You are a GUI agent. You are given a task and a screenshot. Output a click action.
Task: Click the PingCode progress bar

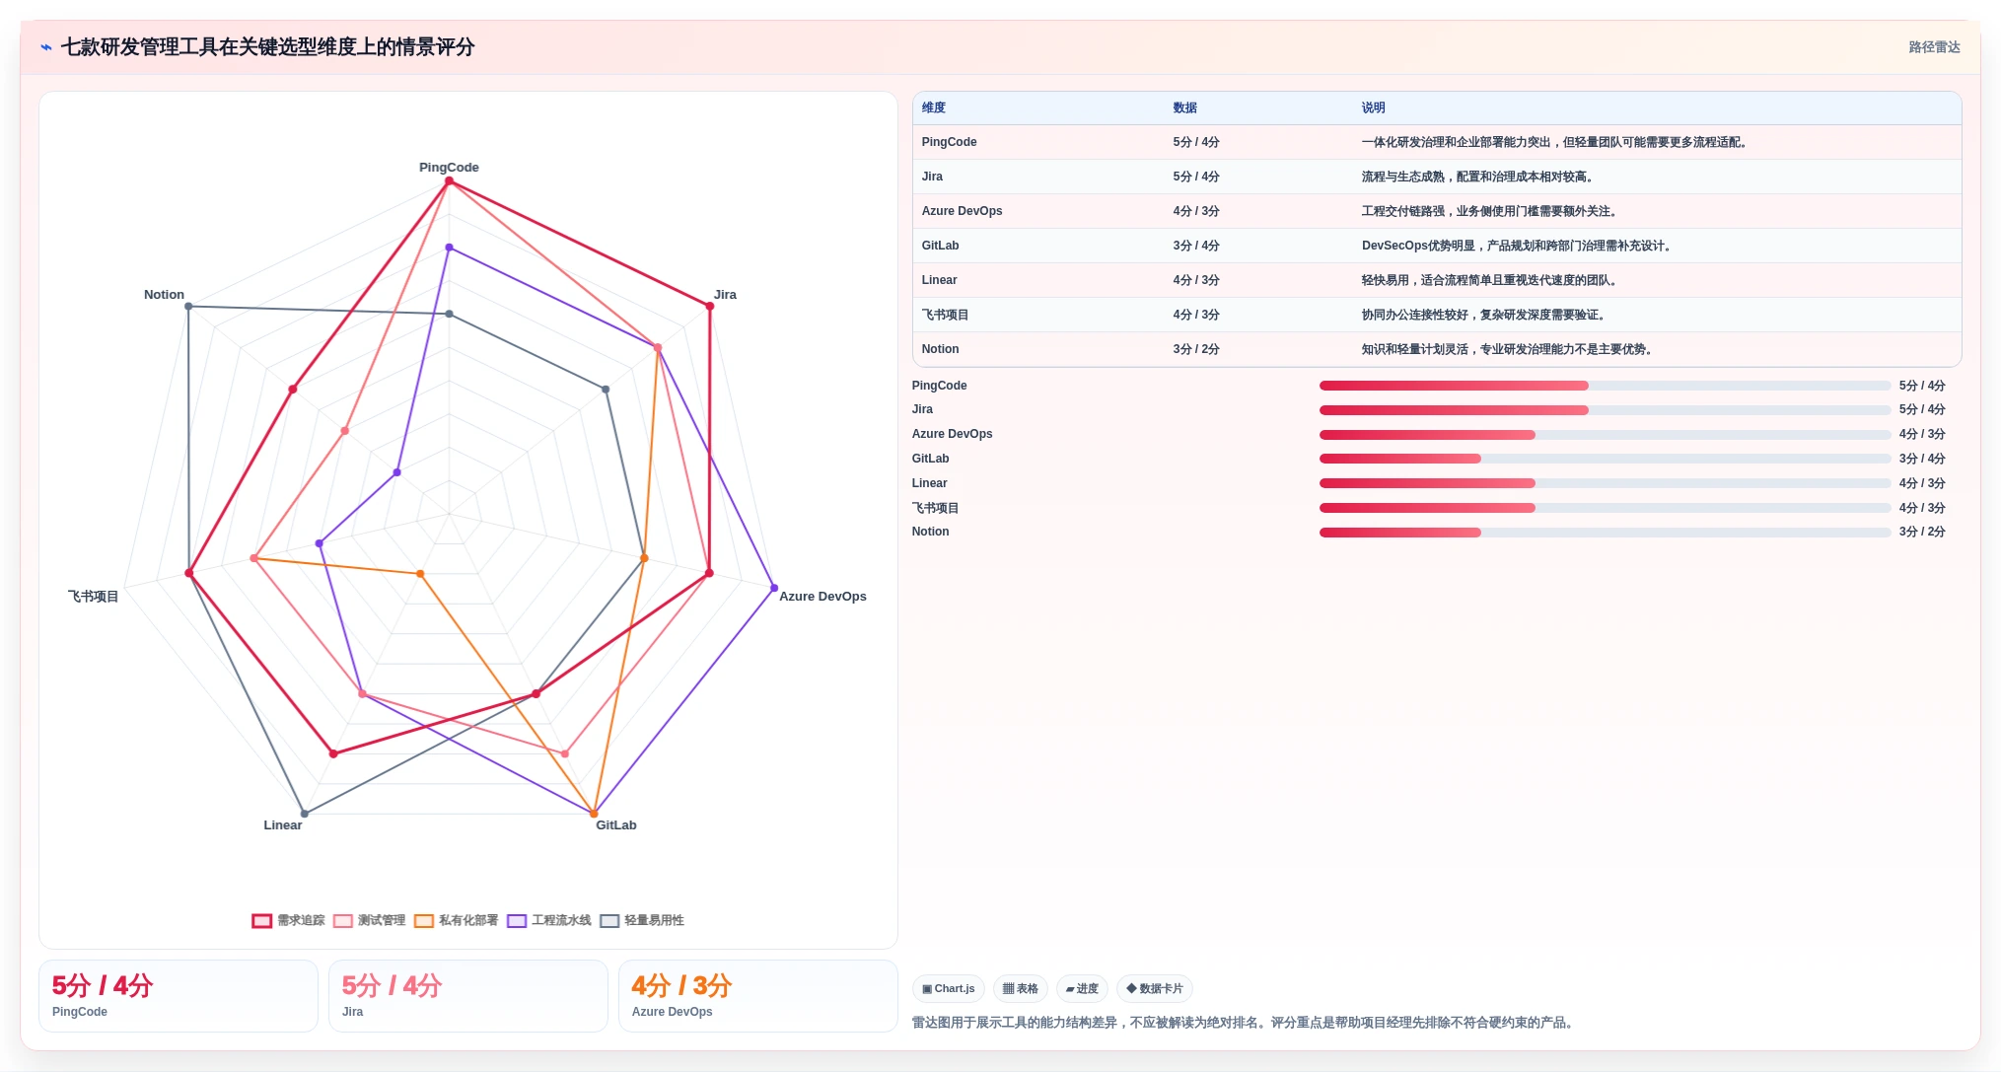pos(1605,386)
